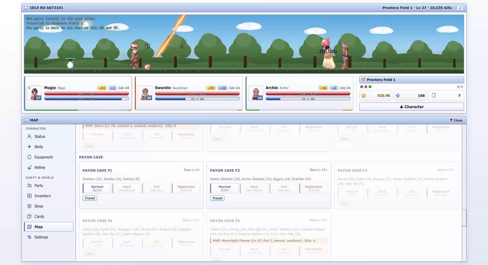Screen dimensions: 488x265
Task: Select the Map sidebar entry
Action: point(49,227)
